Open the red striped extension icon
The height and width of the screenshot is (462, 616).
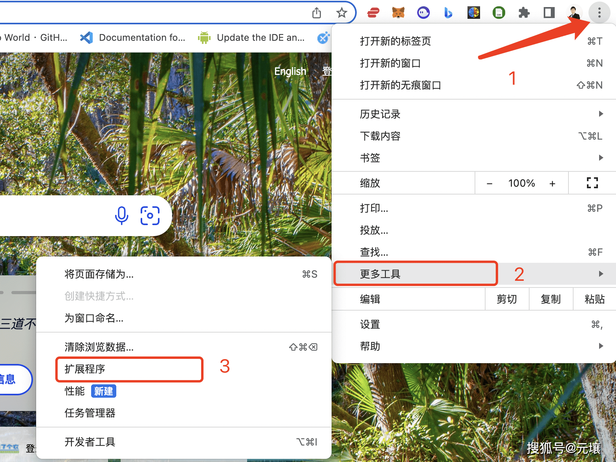coord(373,13)
